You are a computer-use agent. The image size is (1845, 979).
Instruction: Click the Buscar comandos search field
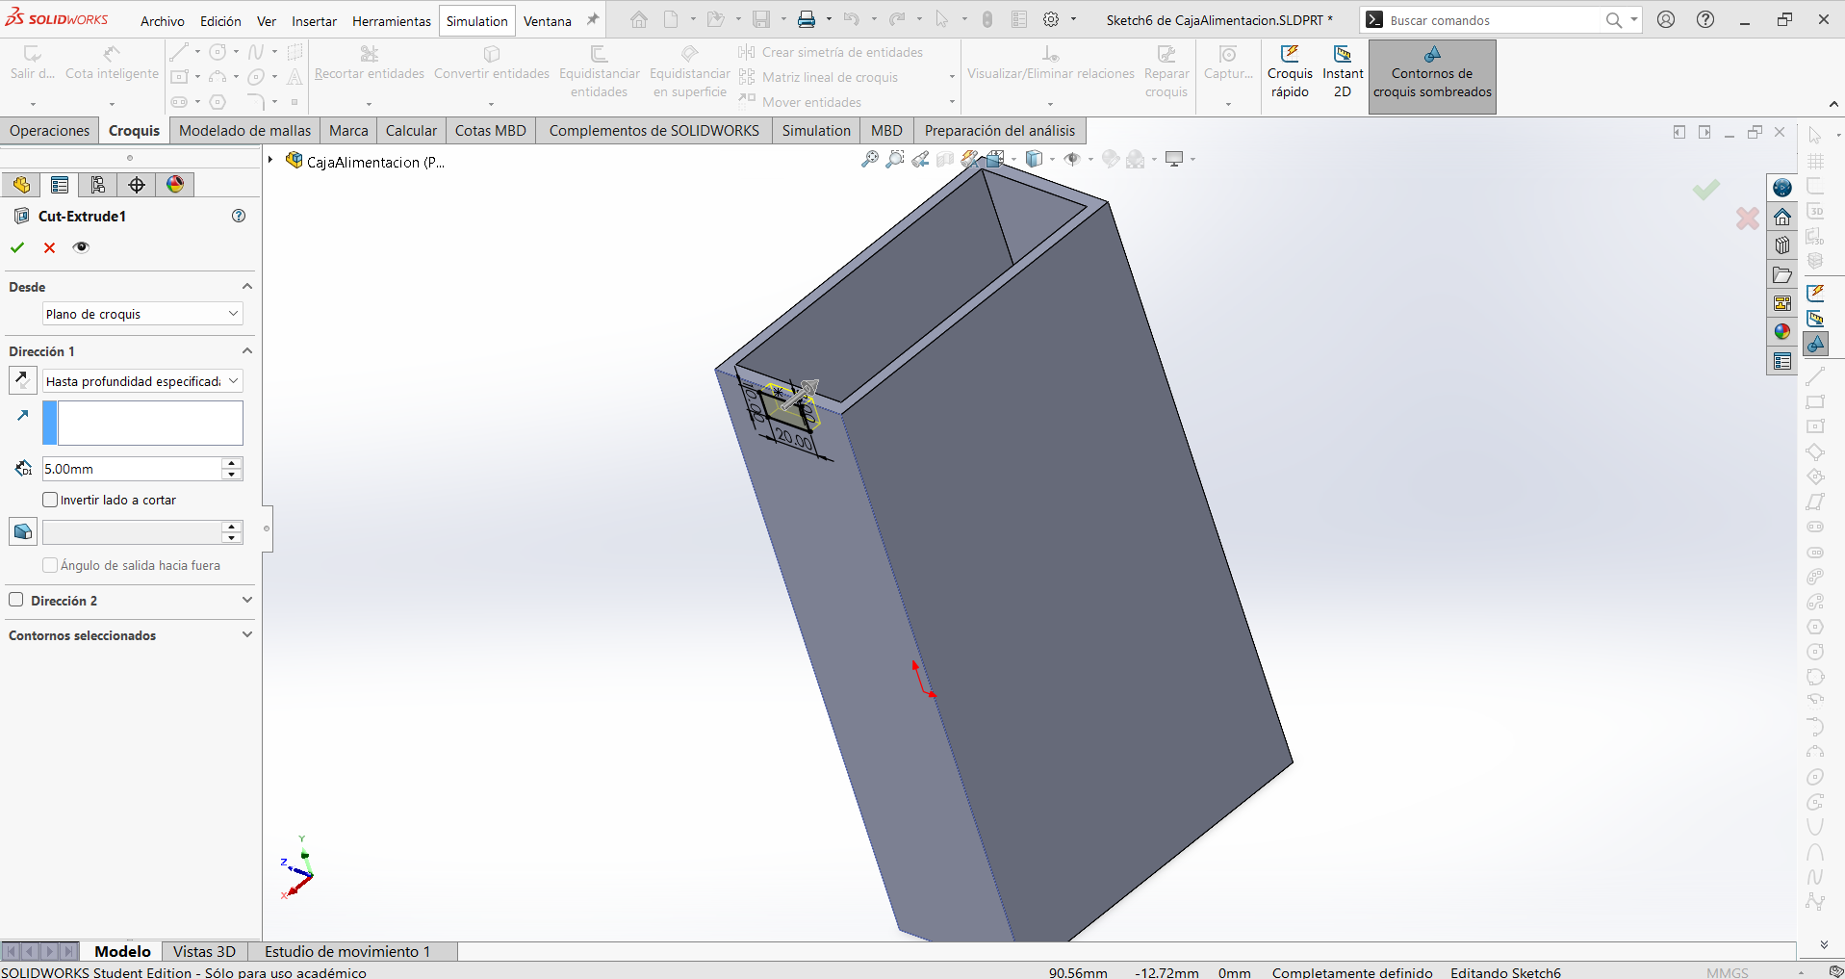pyautogui.click(x=1494, y=20)
